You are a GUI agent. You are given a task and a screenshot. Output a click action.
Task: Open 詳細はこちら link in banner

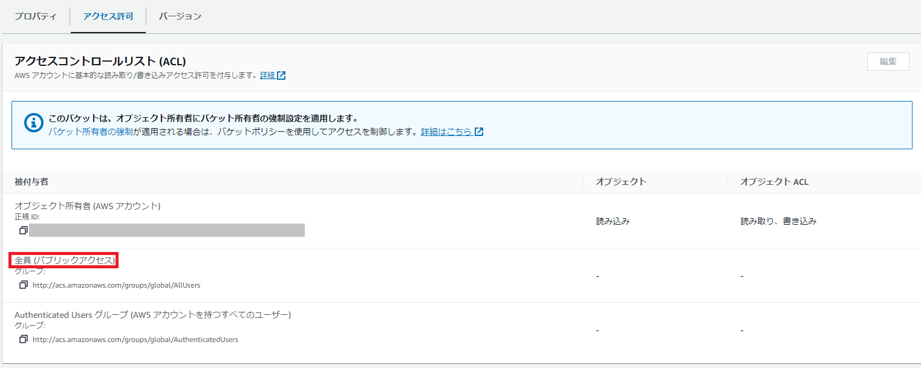click(x=446, y=131)
